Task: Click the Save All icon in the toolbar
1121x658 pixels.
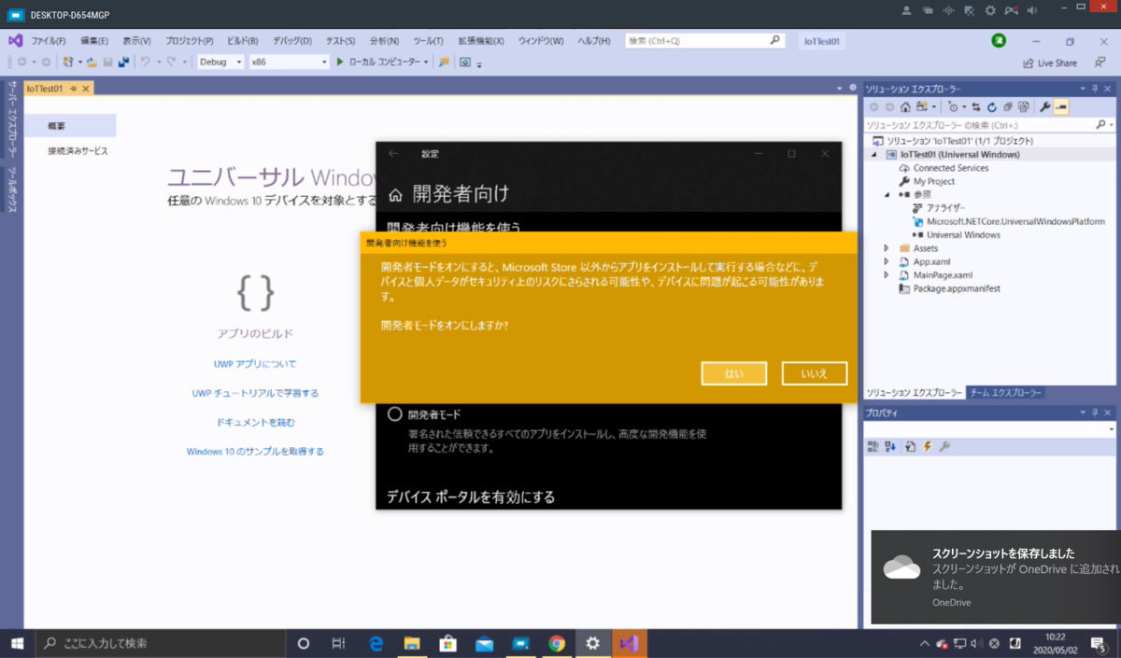Action: (126, 62)
